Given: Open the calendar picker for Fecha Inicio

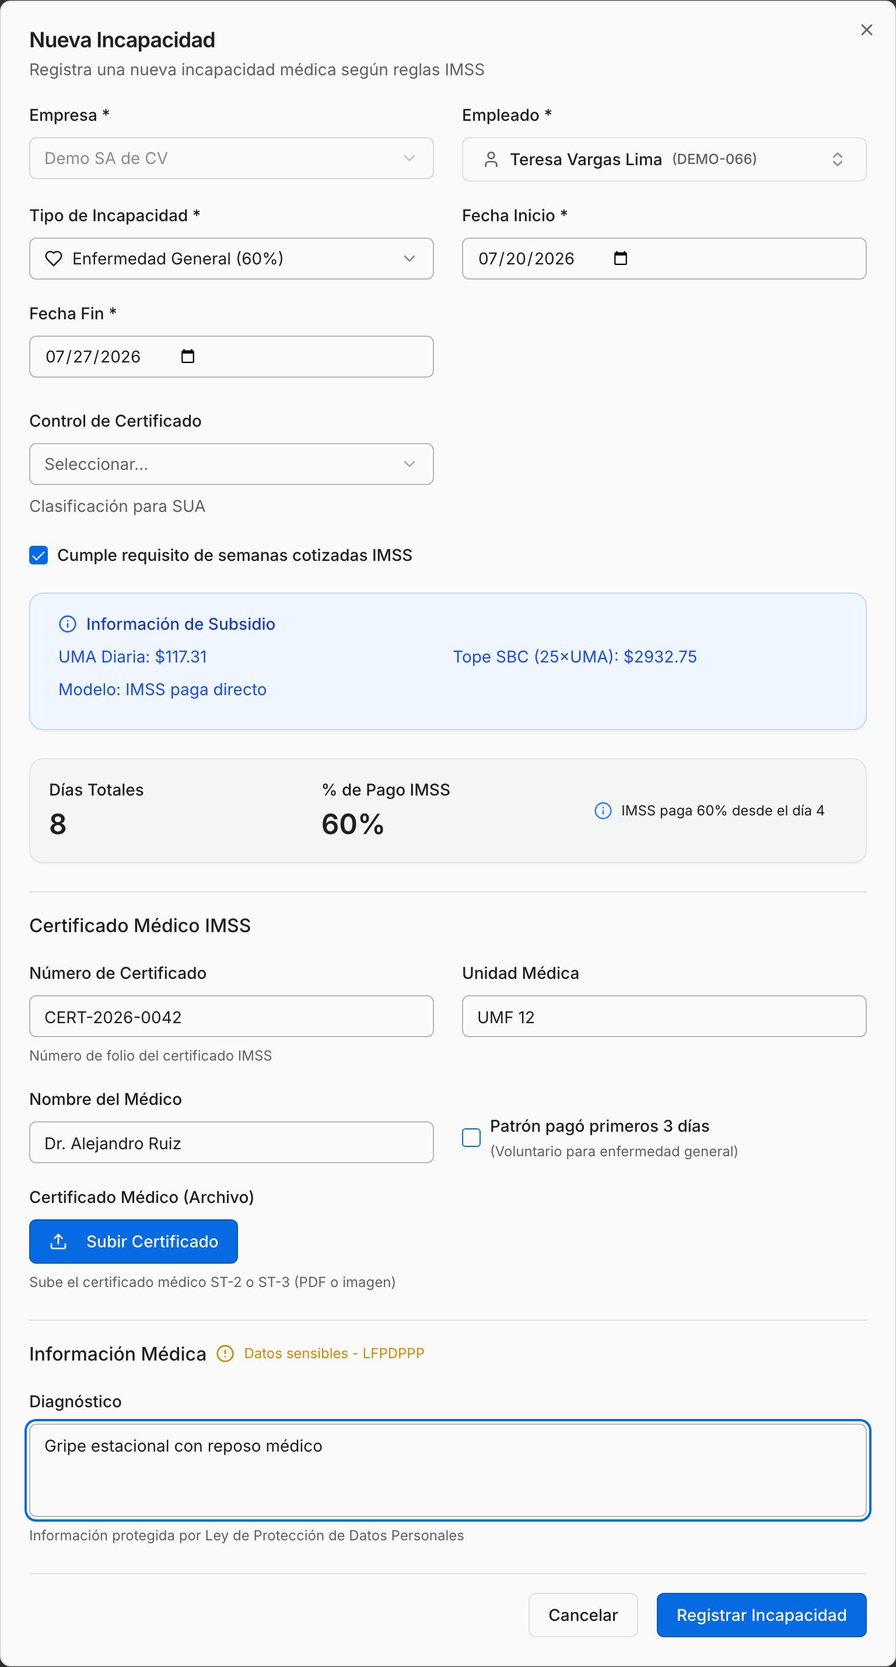Looking at the screenshot, I should [619, 258].
